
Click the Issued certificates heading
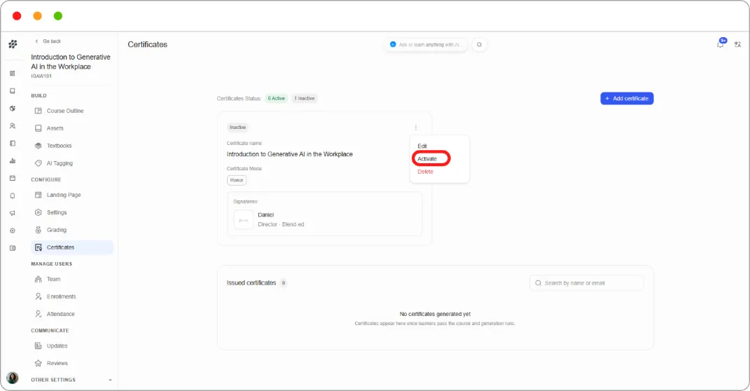point(251,283)
